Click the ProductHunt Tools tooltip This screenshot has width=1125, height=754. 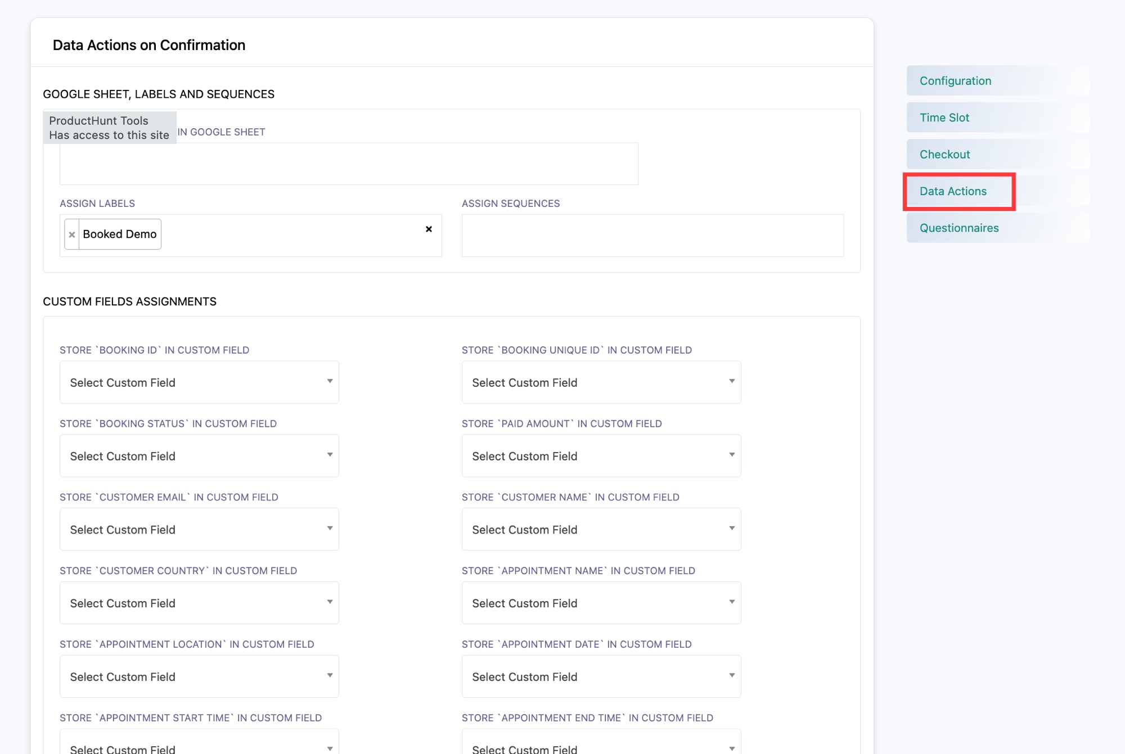point(110,128)
